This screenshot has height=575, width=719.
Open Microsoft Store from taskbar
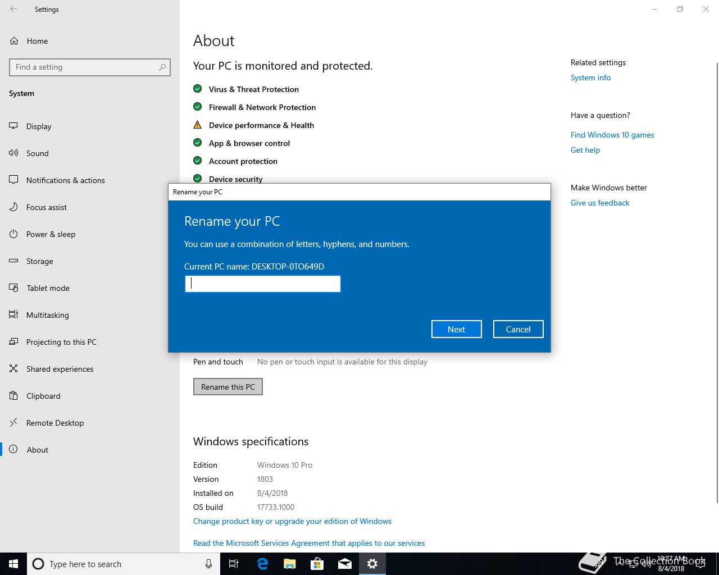317,564
